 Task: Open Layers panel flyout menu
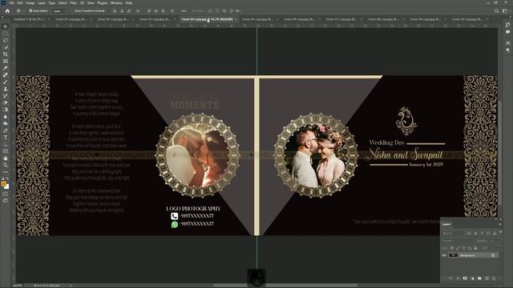pos(500,224)
